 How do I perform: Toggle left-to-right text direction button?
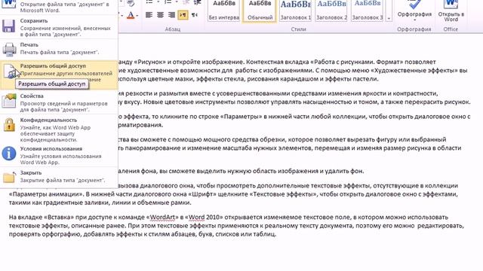point(183,15)
